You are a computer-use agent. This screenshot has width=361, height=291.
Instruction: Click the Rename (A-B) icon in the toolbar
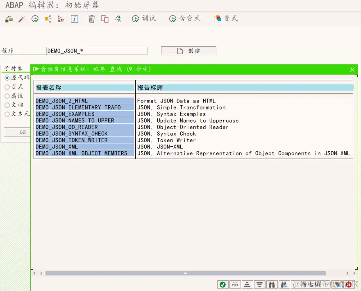pos(118,18)
